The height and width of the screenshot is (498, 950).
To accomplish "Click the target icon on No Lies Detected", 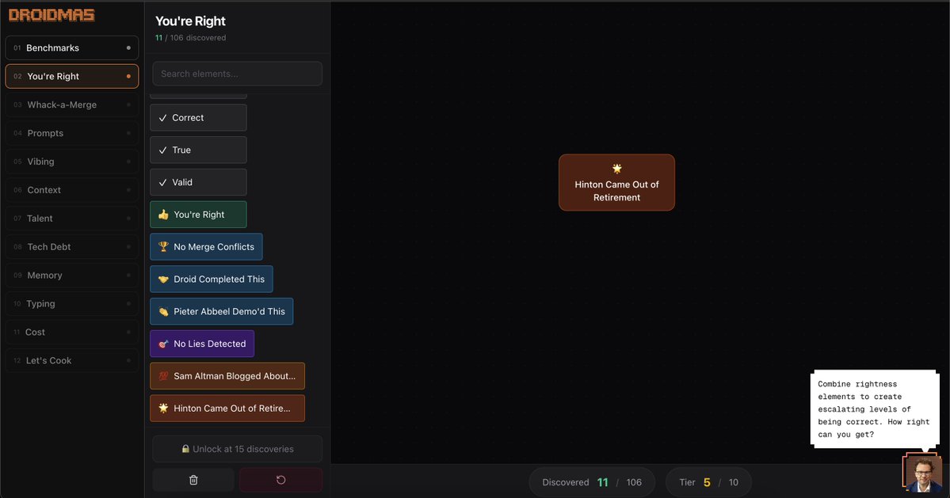I will click(x=163, y=344).
